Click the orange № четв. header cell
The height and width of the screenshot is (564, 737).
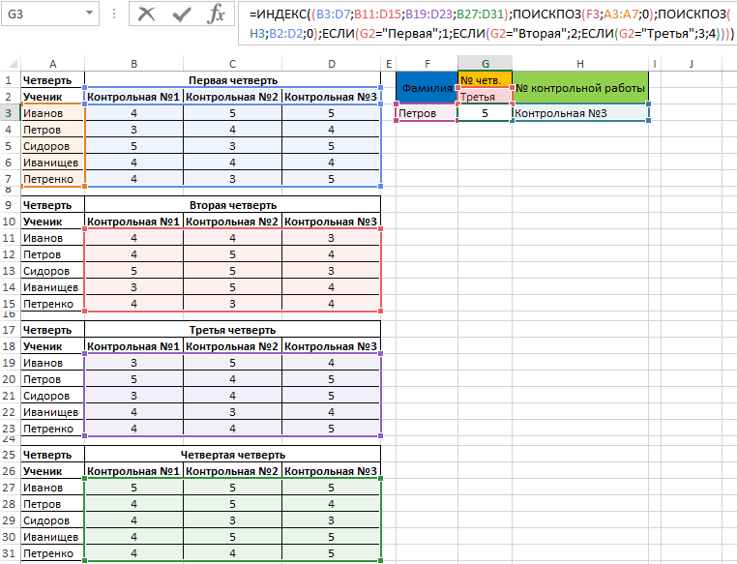(x=485, y=80)
